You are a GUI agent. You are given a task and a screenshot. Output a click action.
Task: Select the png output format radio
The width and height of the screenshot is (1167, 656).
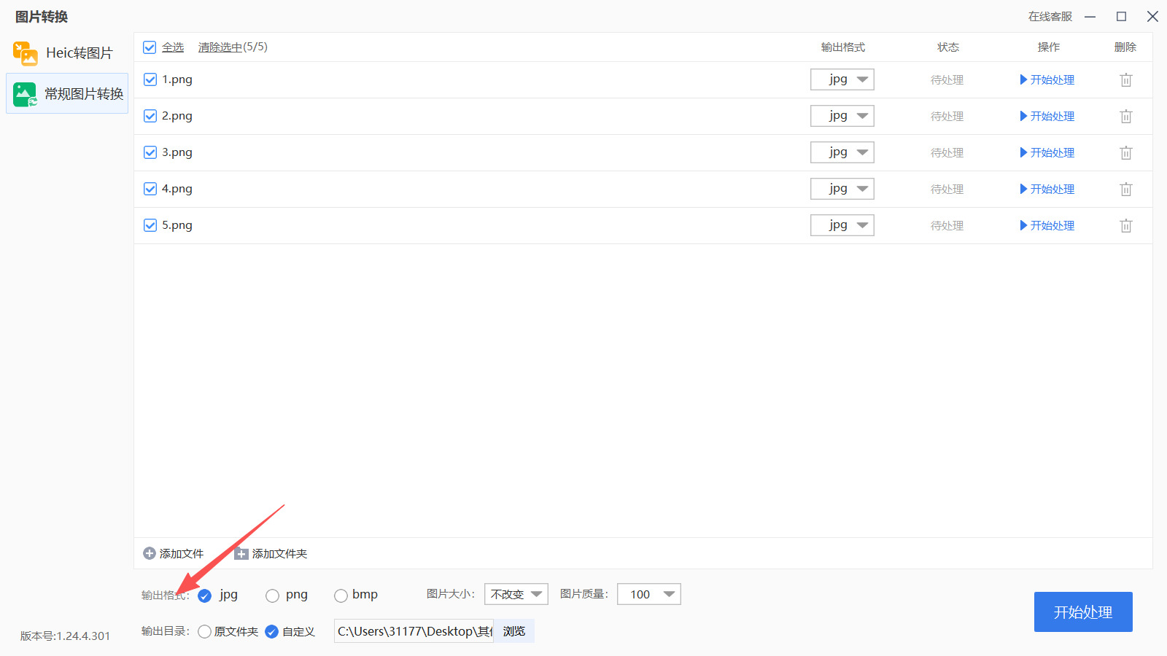pyautogui.click(x=272, y=596)
